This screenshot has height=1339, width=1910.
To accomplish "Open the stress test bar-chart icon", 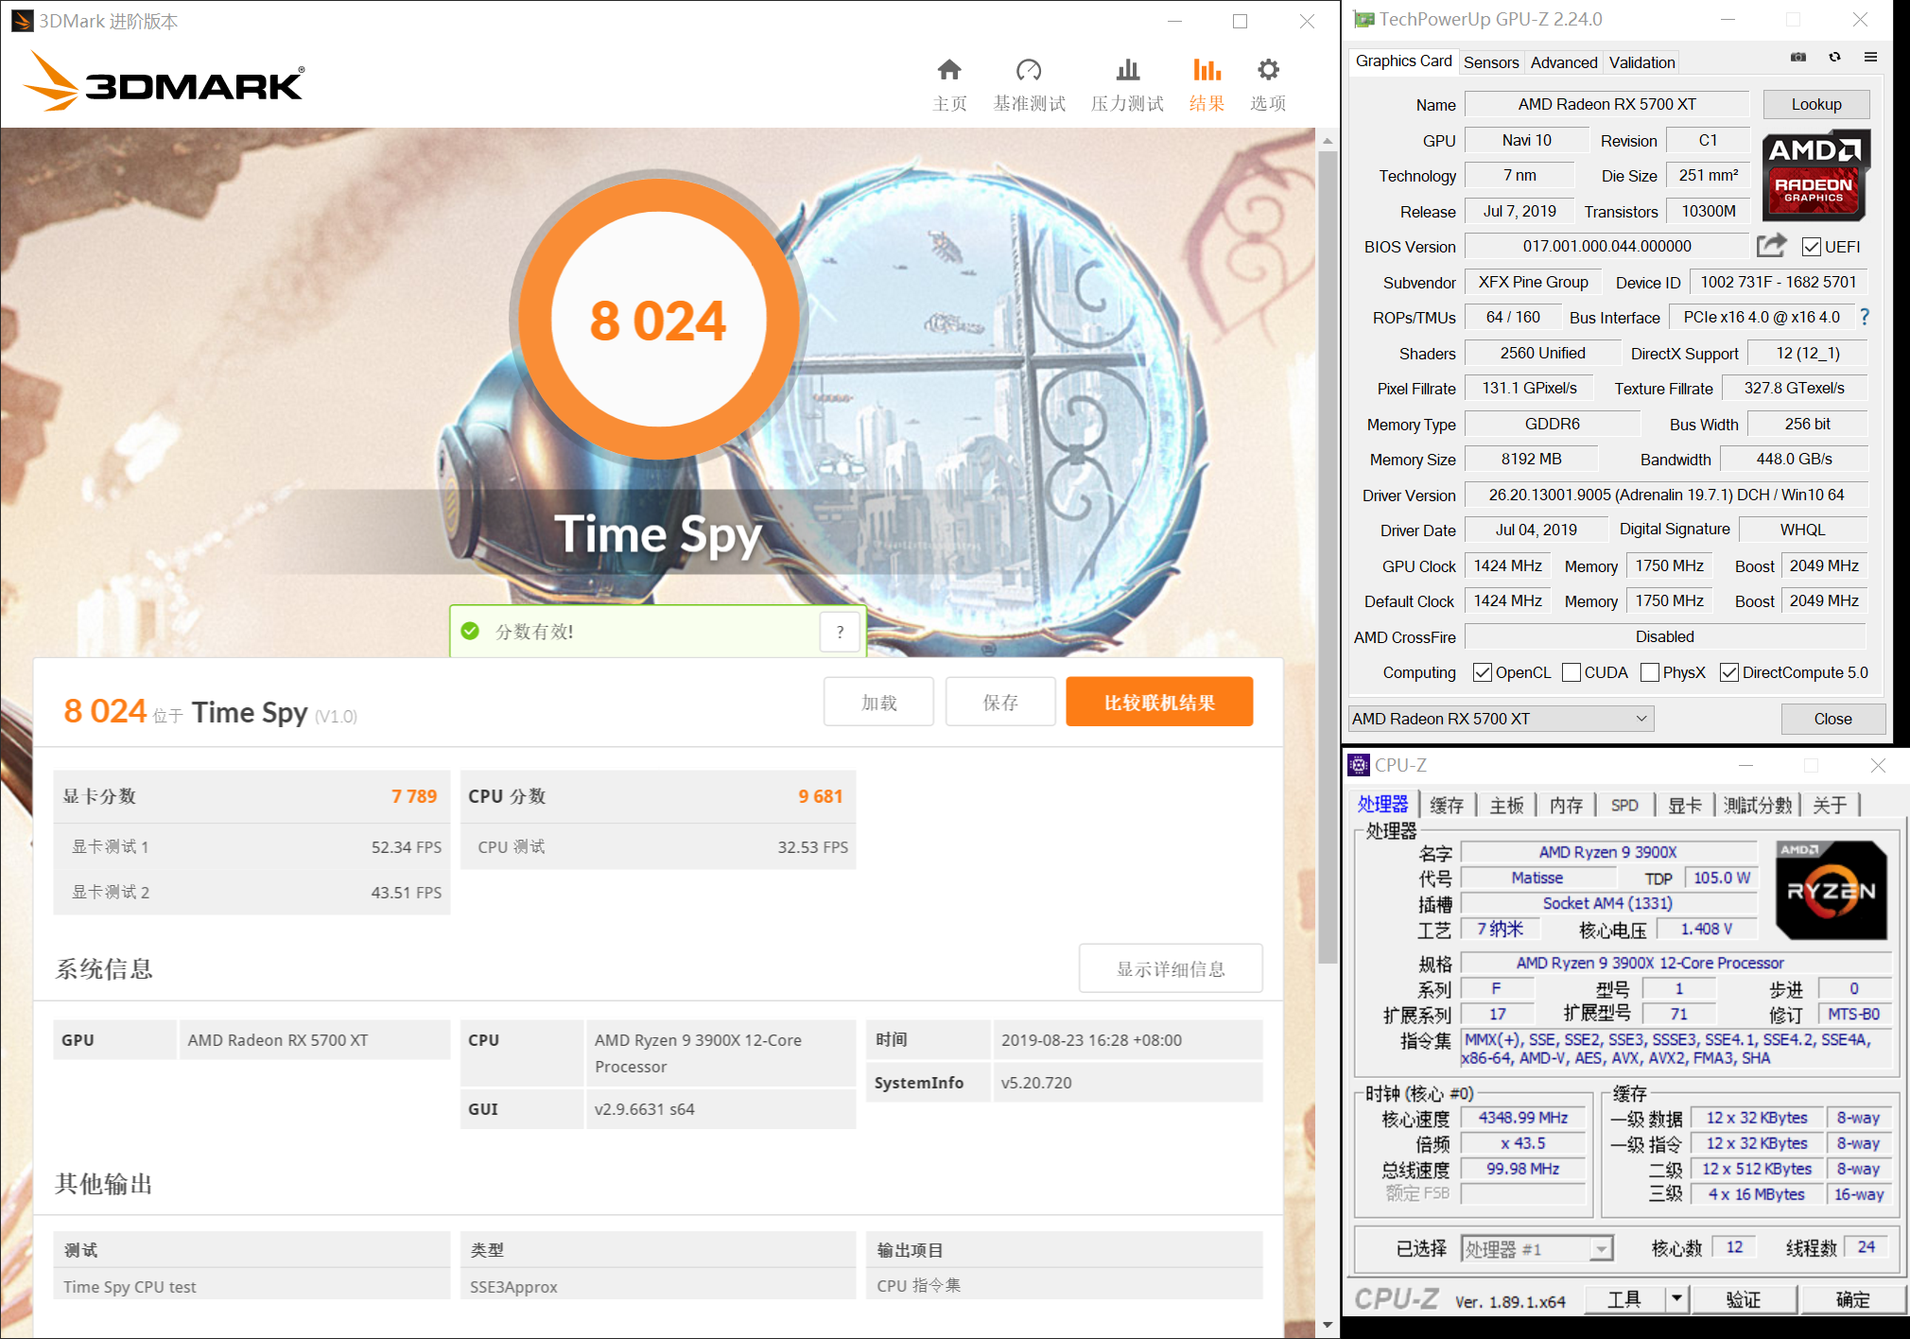I will (1127, 71).
